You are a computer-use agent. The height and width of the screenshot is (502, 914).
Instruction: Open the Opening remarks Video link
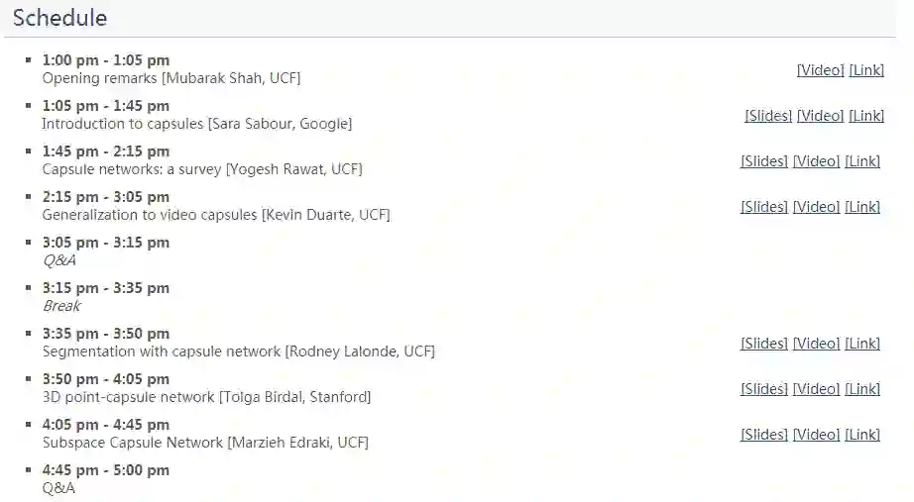[x=820, y=70]
